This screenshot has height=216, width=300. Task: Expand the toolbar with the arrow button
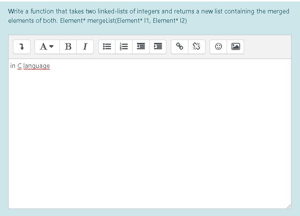pos(22,47)
